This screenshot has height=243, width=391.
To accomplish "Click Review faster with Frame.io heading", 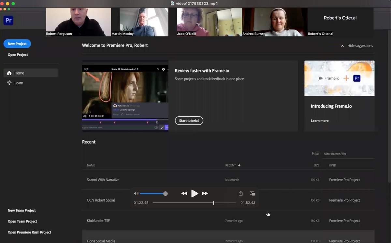I will point(202,71).
